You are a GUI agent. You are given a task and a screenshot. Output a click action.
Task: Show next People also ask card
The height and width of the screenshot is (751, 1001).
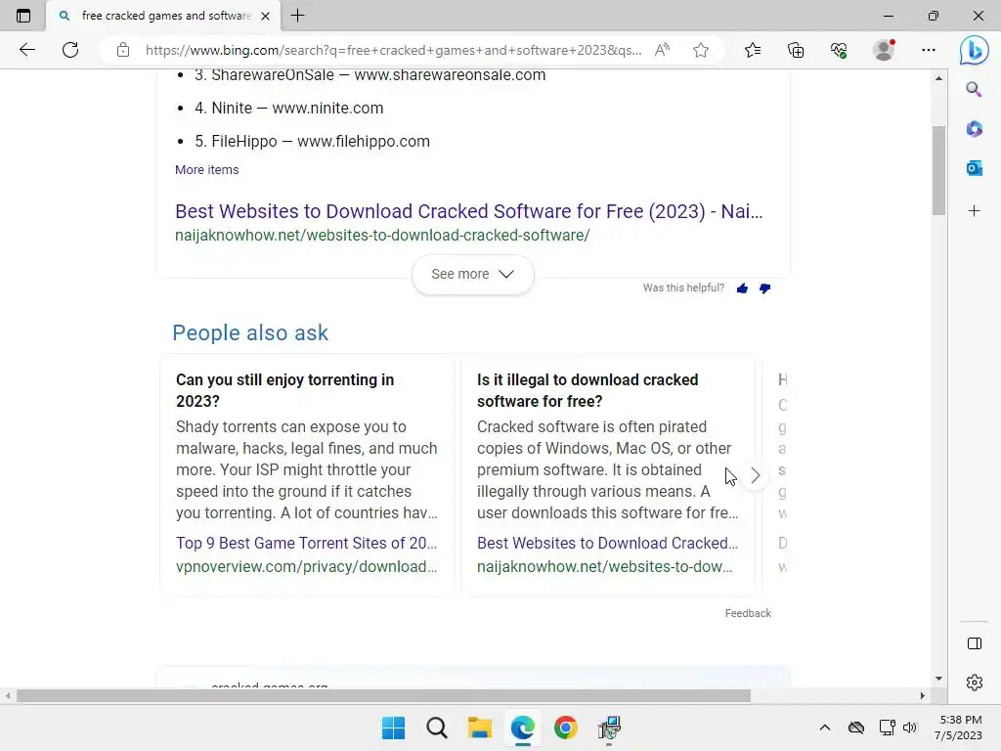pyautogui.click(x=756, y=475)
